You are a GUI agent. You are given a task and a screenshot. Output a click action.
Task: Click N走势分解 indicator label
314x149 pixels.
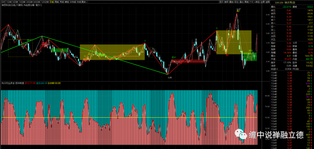[x=29, y=5]
